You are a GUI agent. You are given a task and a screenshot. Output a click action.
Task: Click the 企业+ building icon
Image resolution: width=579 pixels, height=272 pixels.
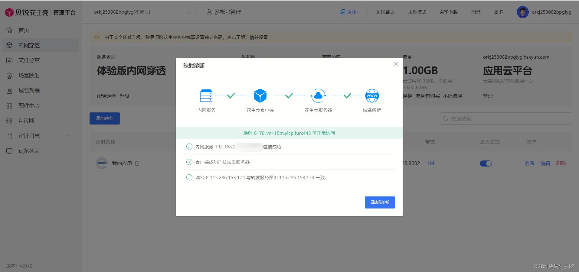click(x=342, y=12)
